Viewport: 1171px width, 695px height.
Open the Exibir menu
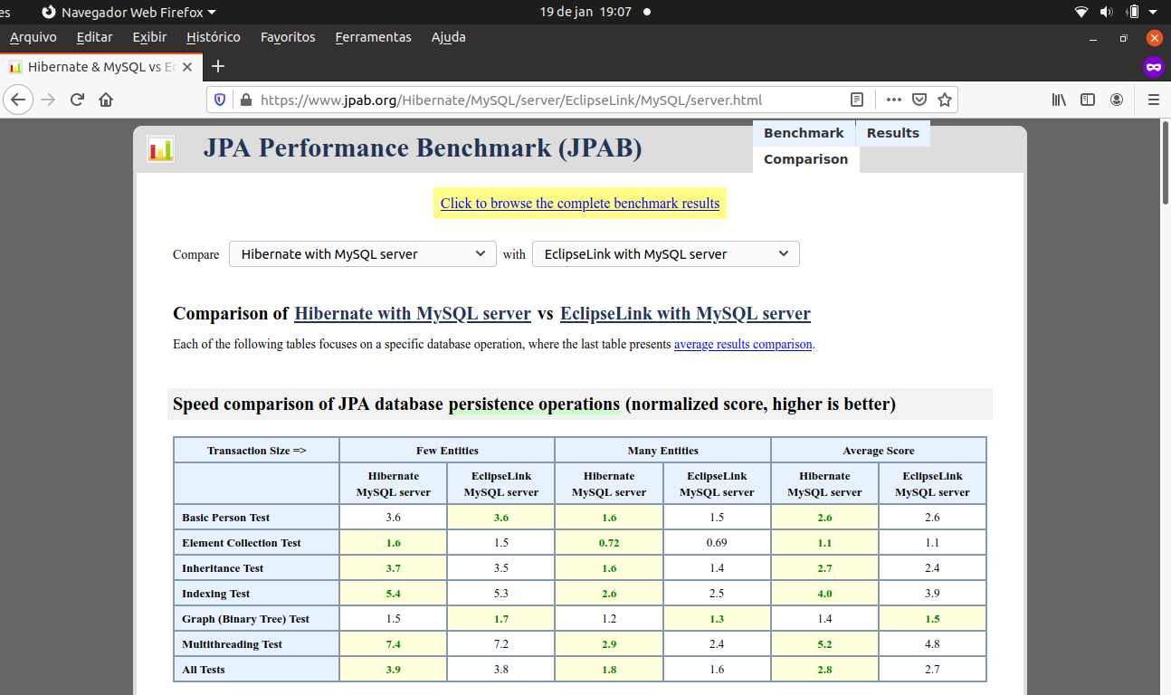click(x=149, y=37)
